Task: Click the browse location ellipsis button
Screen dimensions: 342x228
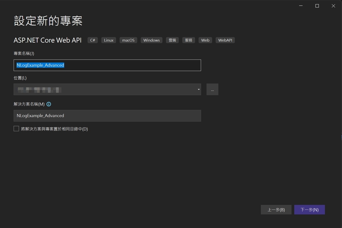Action: (212, 90)
